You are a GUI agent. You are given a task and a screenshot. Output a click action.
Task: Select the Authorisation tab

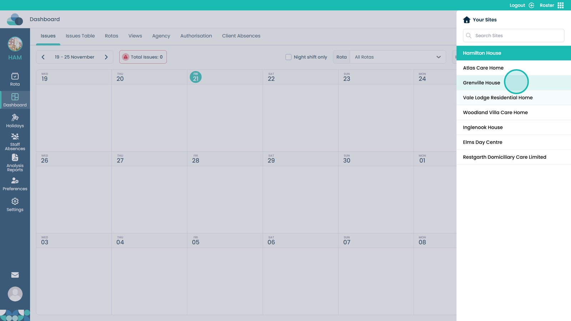coord(196,36)
